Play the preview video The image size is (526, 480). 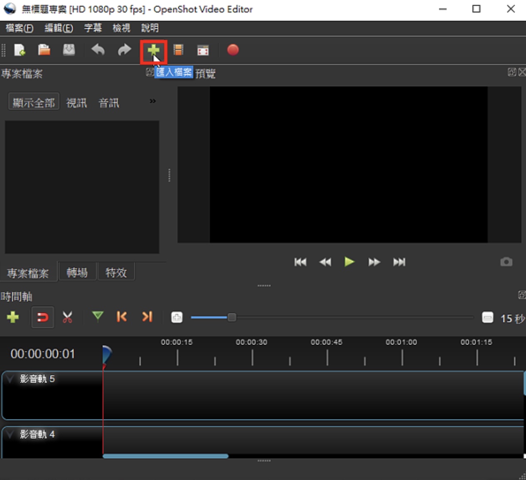click(349, 262)
